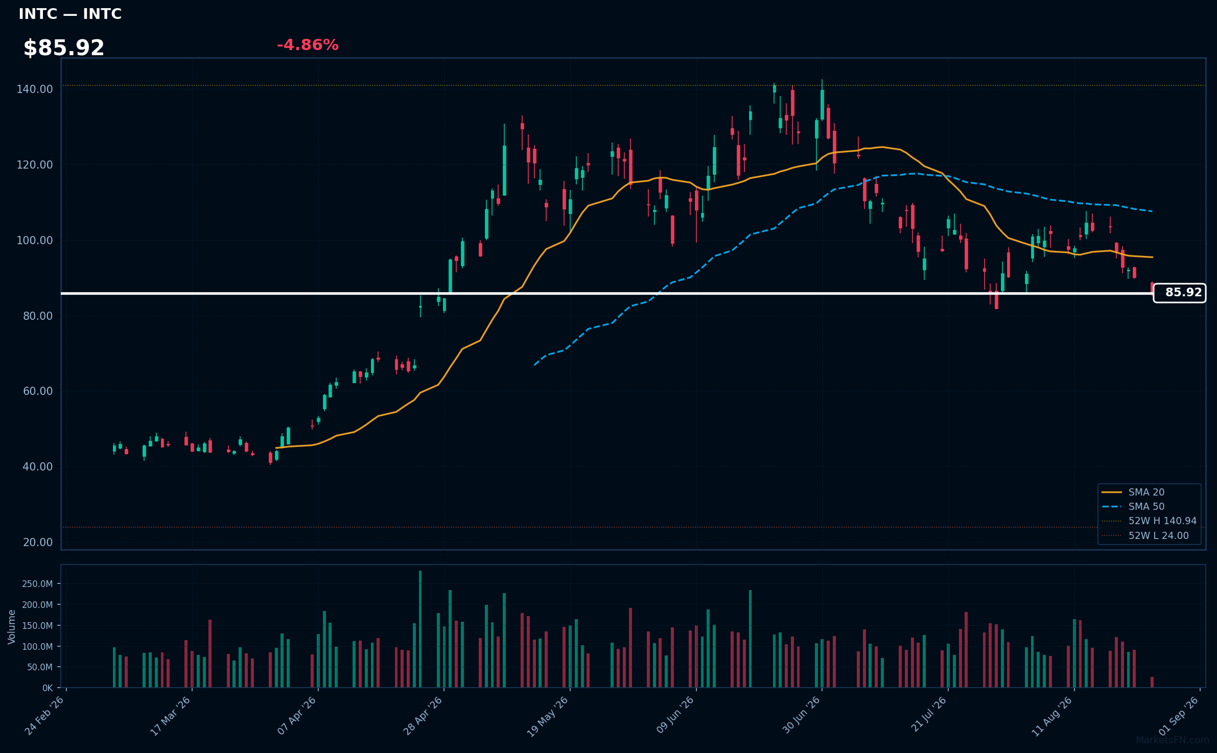1217x753 pixels.
Task: Click the 07 Apr '26 date label
Action: 296,716
